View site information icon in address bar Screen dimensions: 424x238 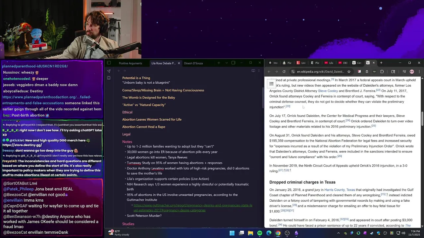pos(293,71)
